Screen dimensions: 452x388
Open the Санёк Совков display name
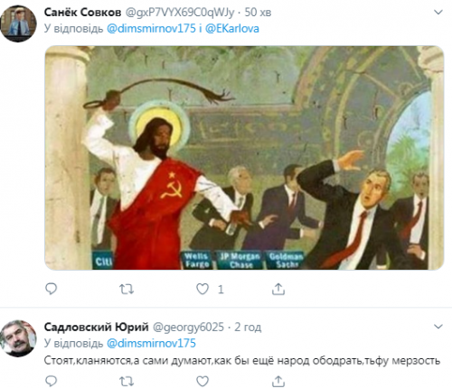coord(82,13)
